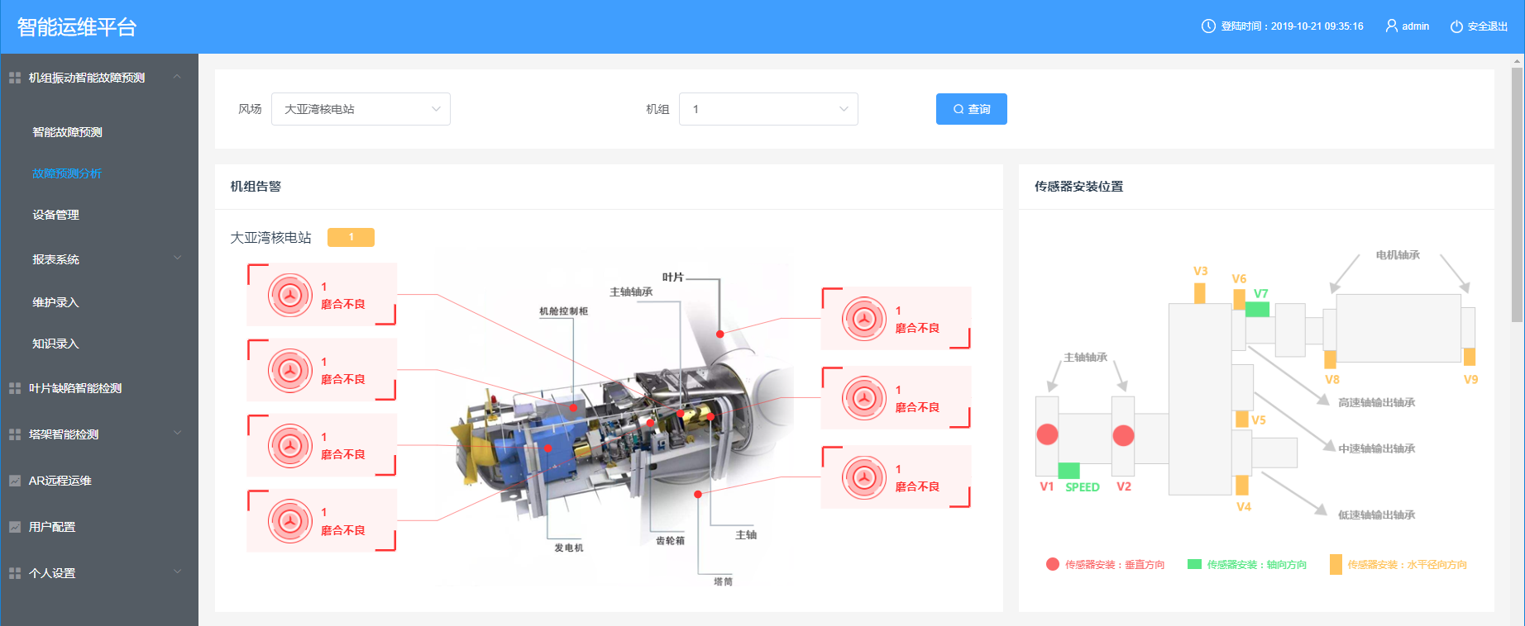Open the 机组 dropdown showing 1
The image size is (1525, 626).
click(x=768, y=109)
